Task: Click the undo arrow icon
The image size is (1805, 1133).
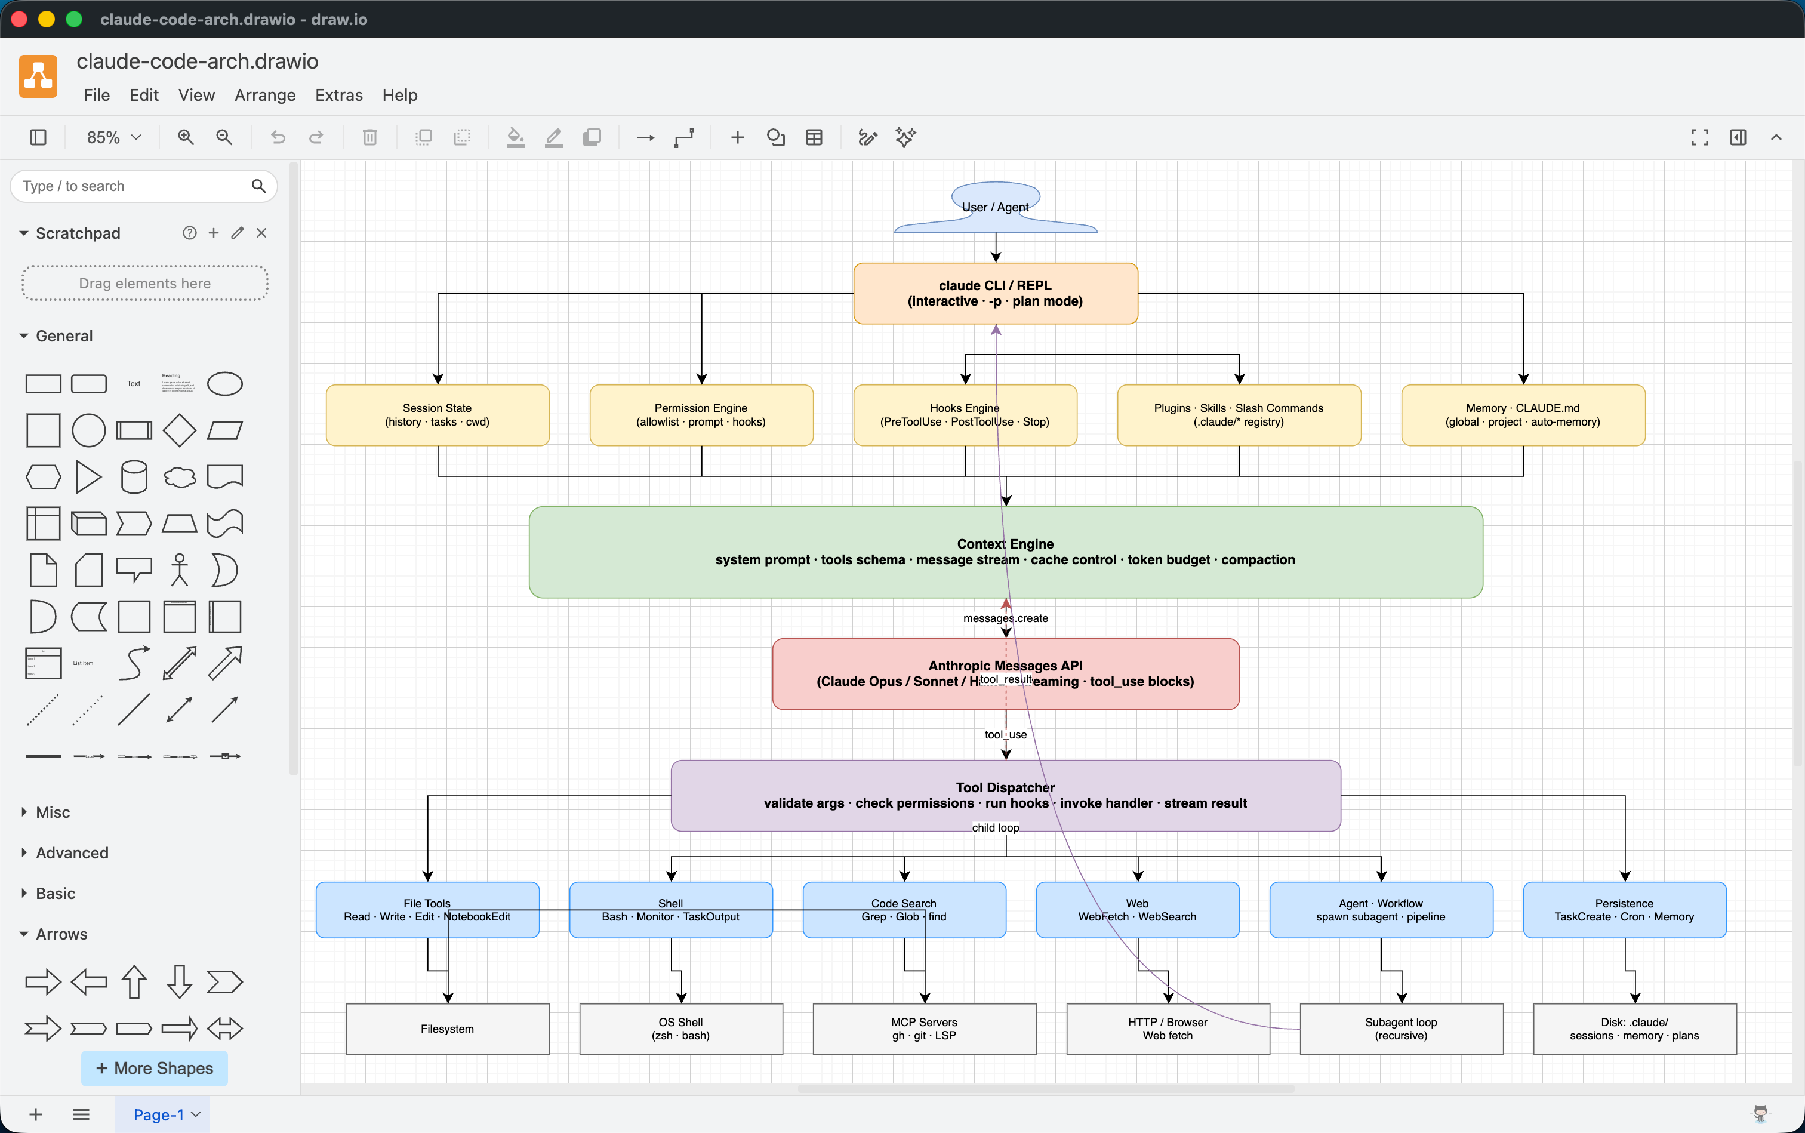Action: (278, 137)
